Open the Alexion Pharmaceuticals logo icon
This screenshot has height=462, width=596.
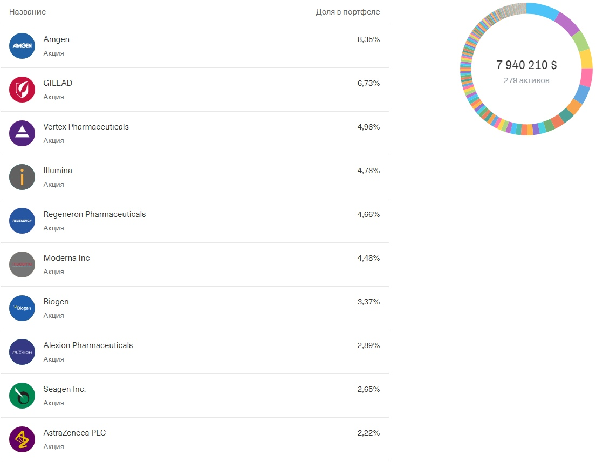click(22, 352)
